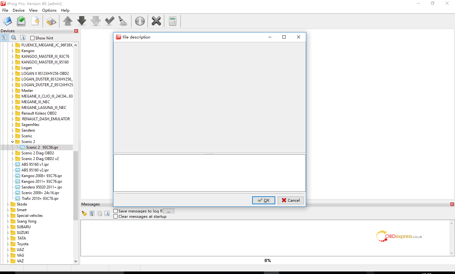455x274 pixels.
Task: Open the View menu
Action: pos(33,10)
